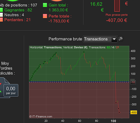Select the red Perdantes legend square
This screenshot has height=123, width=140.
[1, 20]
